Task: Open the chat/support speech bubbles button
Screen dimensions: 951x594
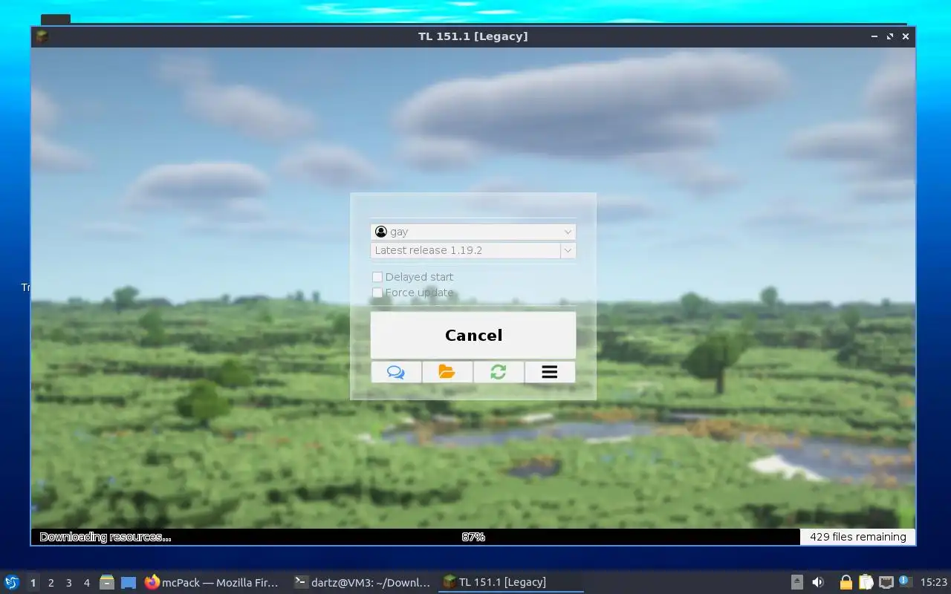Action: [396, 372]
